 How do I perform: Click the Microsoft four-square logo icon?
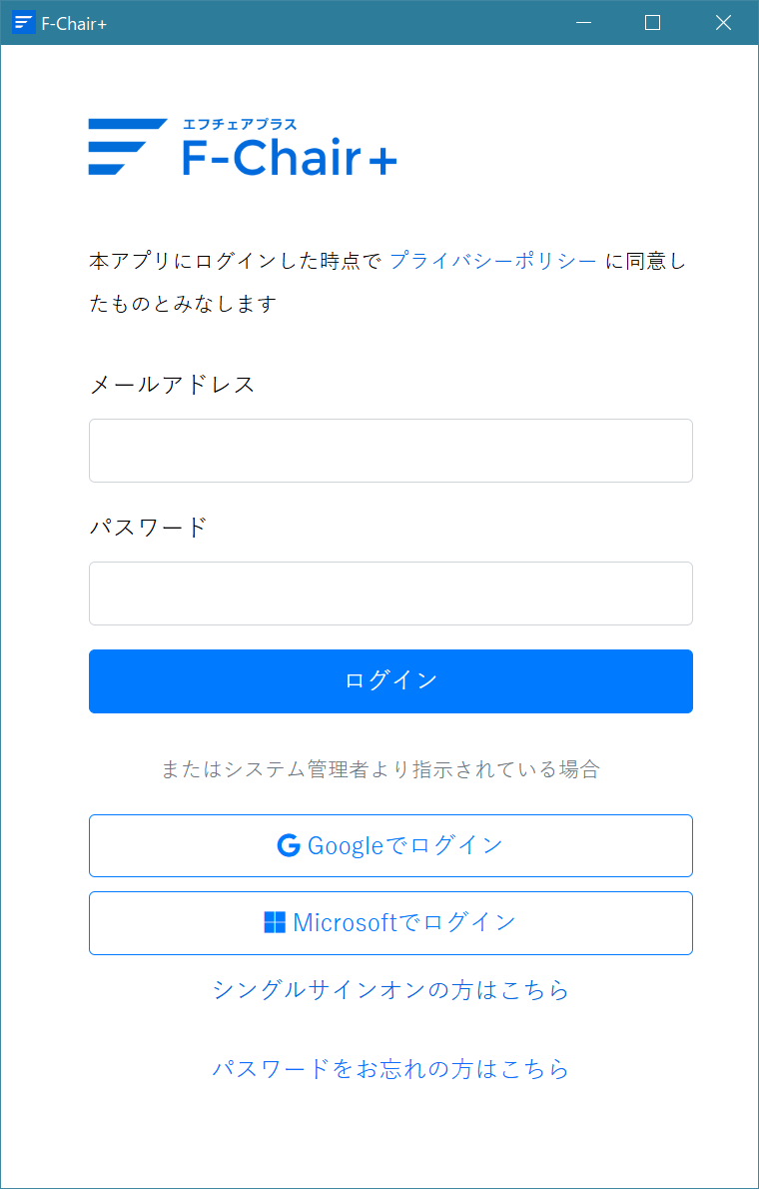pos(275,922)
